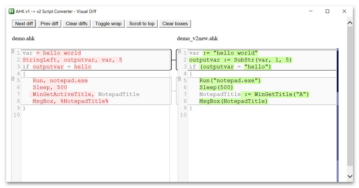Screen dimensions: 359x188
Task: Select the SubStr line in converted script
Action: [240, 60]
